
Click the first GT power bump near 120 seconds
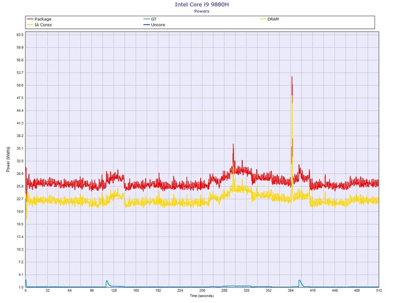(107, 282)
